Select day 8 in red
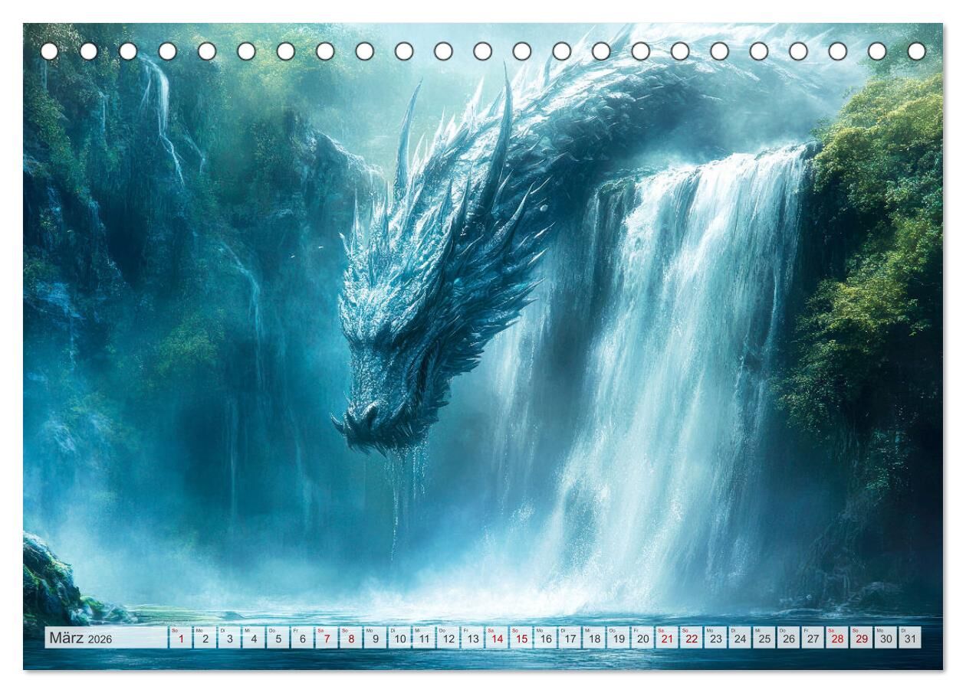Image resolution: width=966 pixels, height=693 pixels. (351, 638)
